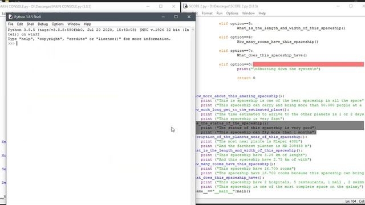Click 'The most near plante is Kleper' line
This screenshot has height=205, width=365.
point(252,141)
